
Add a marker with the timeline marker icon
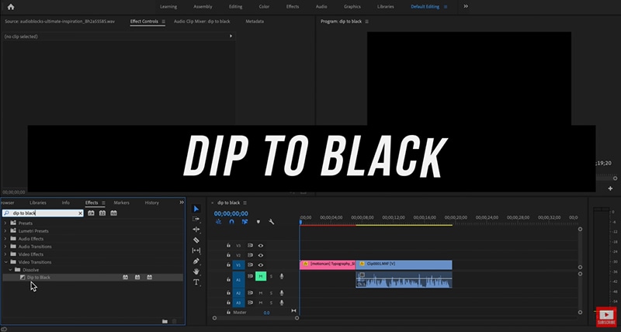pos(258,222)
